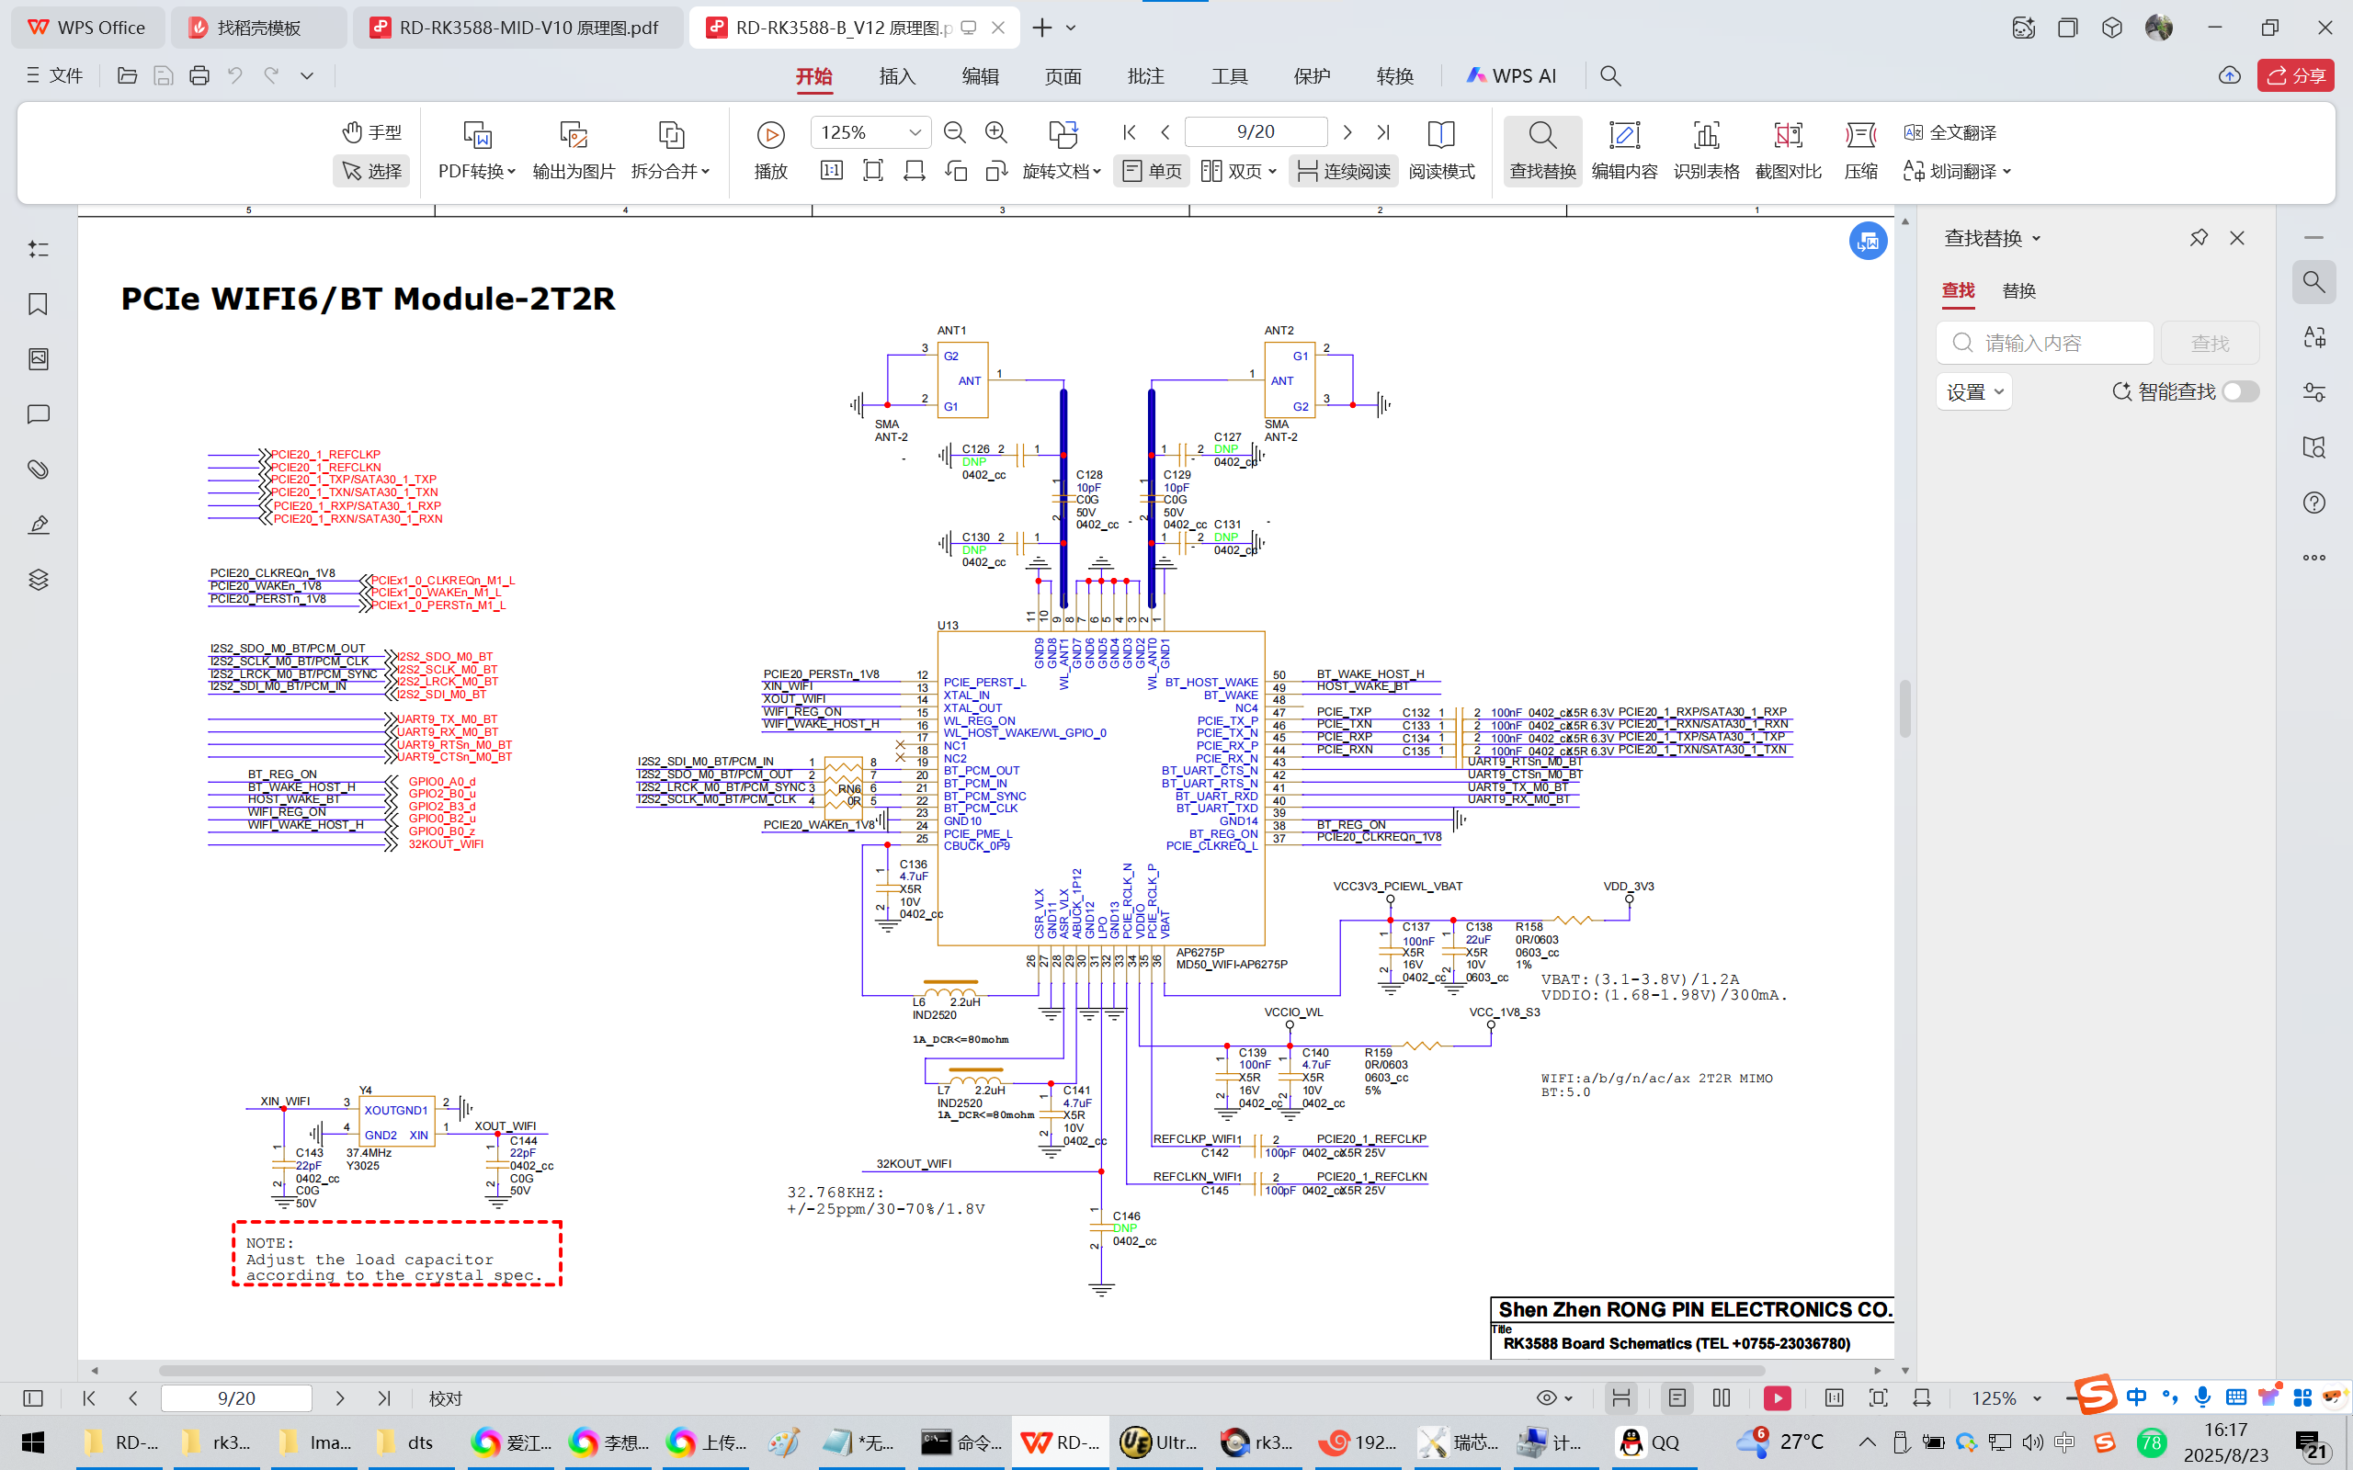Jump to the first page arrow in toolbar
The width and height of the screenshot is (2353, 1470).
point(1129,131)
